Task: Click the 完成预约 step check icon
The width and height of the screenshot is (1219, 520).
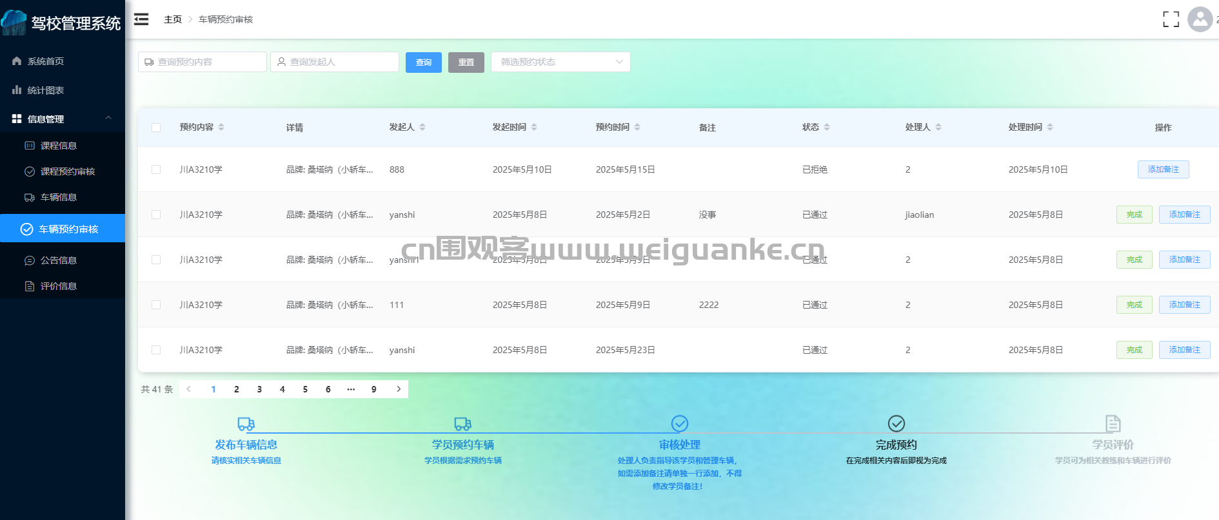Action: pos(897,423)
